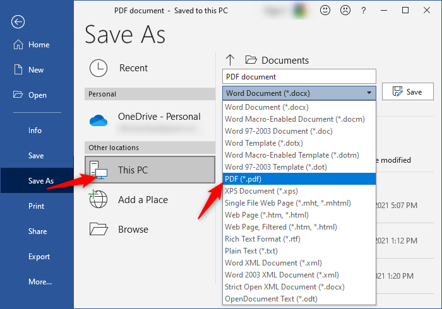Click the Home house icon
Screen dimensions: 442x309
18,45
